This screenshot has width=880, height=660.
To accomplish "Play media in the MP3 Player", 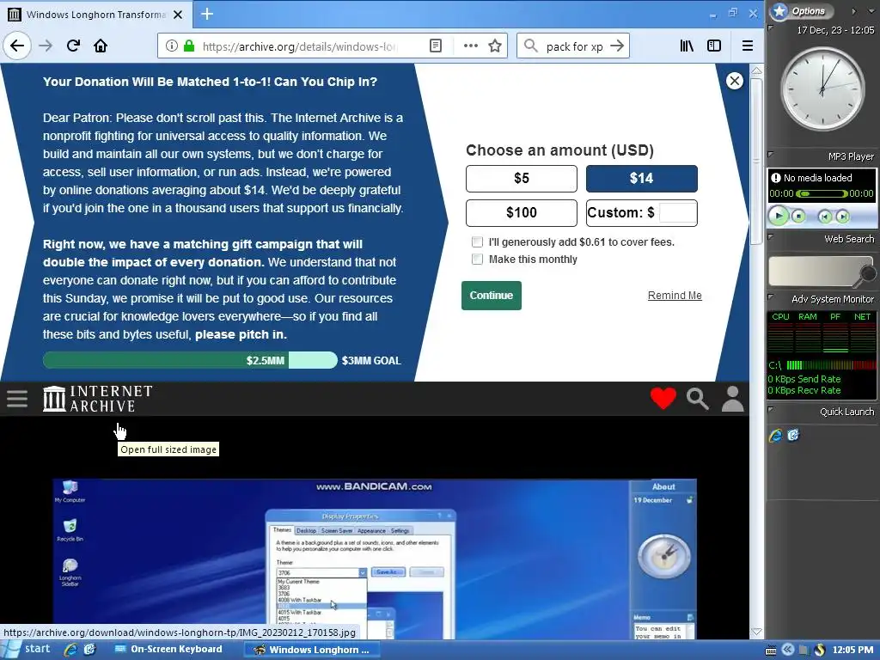I will pyautogui.click(x=779, y=216).
